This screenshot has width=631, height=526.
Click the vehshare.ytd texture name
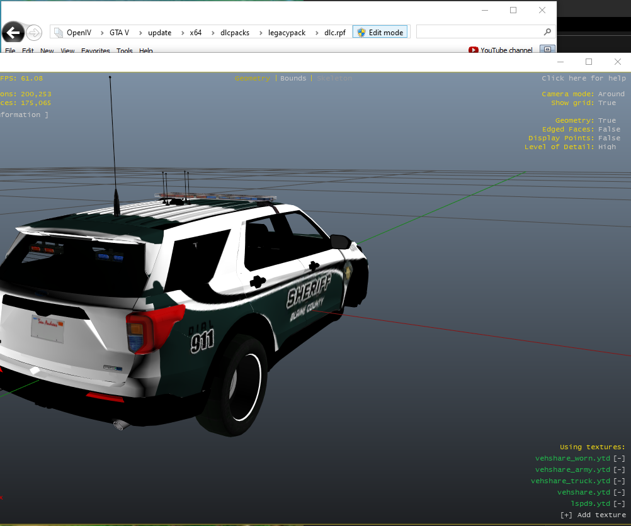tap(584, 492)
